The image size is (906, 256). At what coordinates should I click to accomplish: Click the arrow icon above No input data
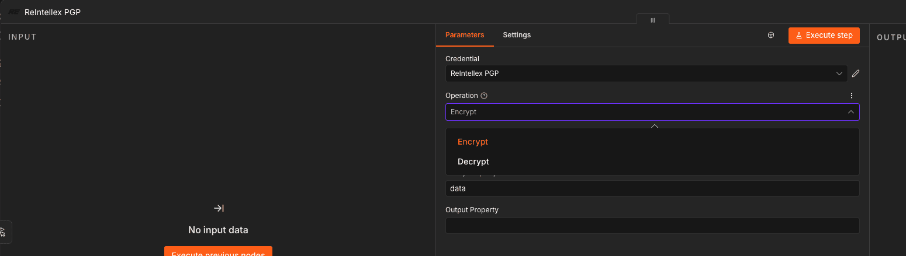pos(218,208)
